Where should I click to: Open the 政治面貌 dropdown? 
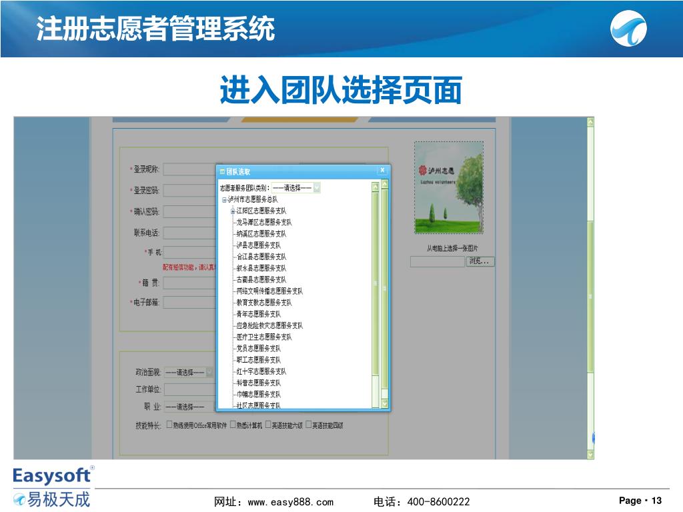coord(189,373)
